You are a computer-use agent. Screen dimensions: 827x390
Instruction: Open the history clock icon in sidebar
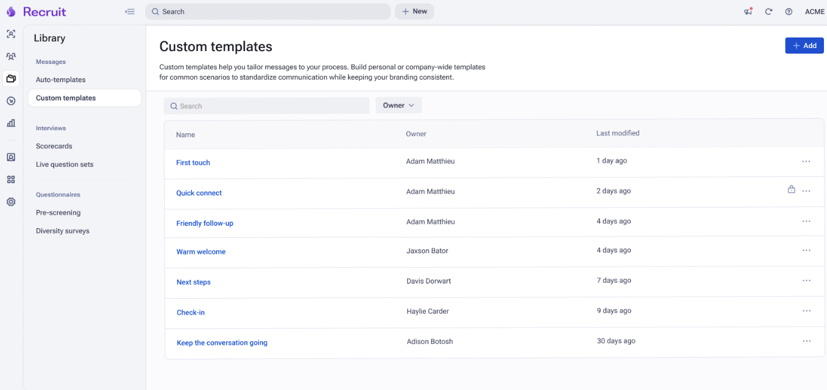click(11, 100)
